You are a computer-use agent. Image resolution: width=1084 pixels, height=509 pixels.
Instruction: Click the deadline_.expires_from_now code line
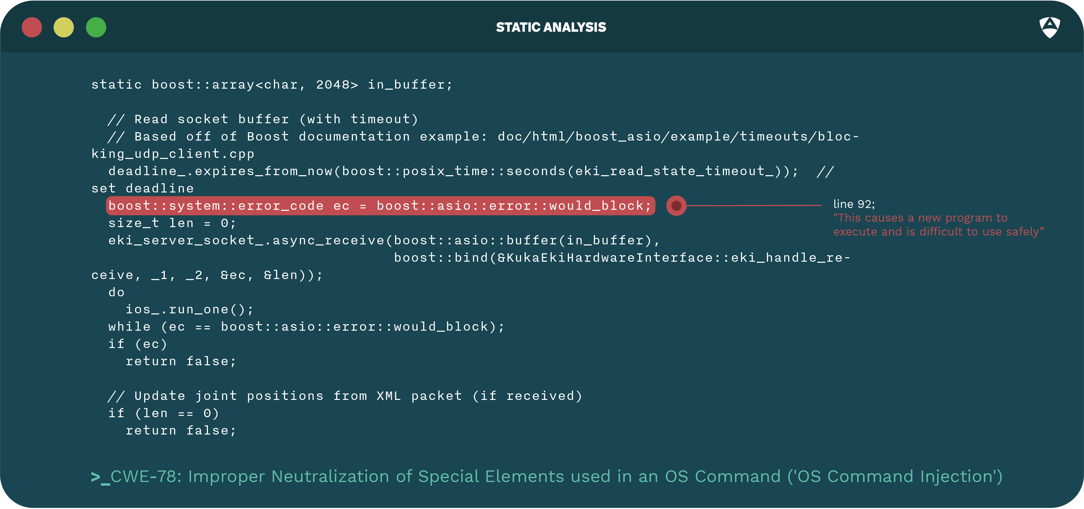pos(453,171)
